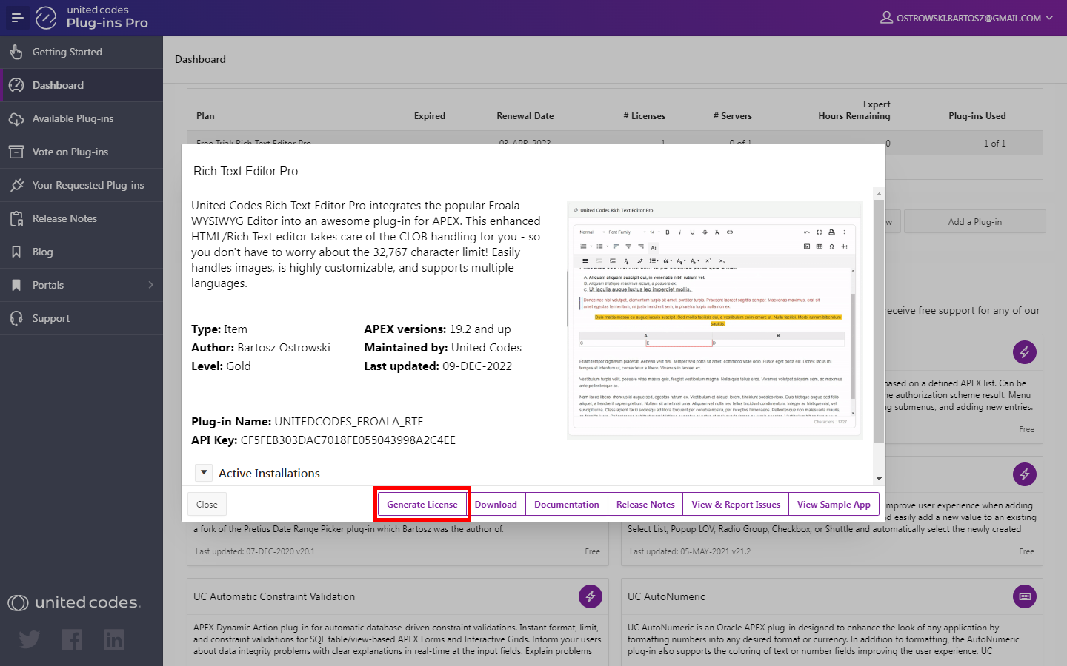Click the sidebar Release Notes clipboard icon
1067x666 pixels.
pyautogui.click(x=16, y=218)
